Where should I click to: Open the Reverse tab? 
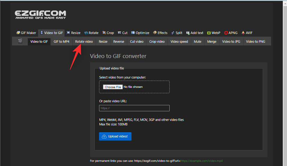tap(119, 41)
